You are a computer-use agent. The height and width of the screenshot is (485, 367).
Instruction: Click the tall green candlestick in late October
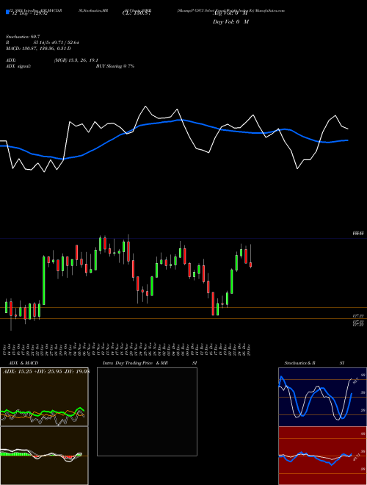(44, 280)
